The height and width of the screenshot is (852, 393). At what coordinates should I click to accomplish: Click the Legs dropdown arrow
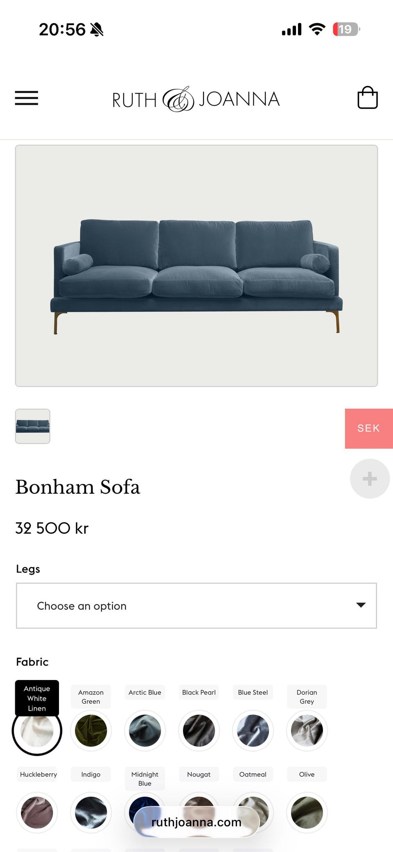(x=361, y=605)
